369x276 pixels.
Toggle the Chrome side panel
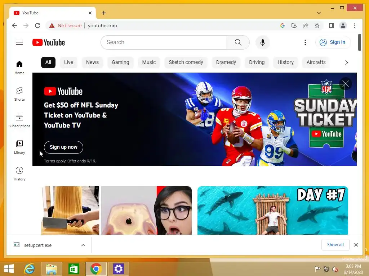click(x=332, y=26)
